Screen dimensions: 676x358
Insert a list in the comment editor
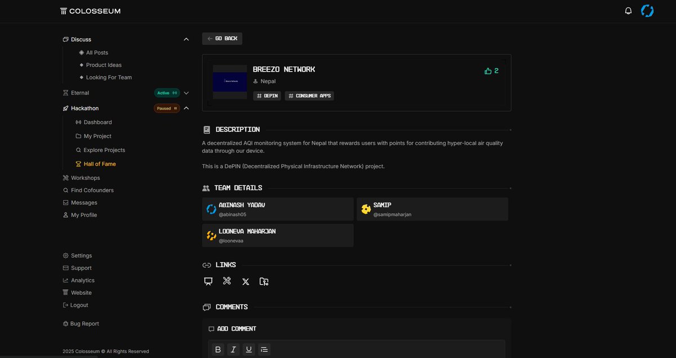tap(264, 350)
